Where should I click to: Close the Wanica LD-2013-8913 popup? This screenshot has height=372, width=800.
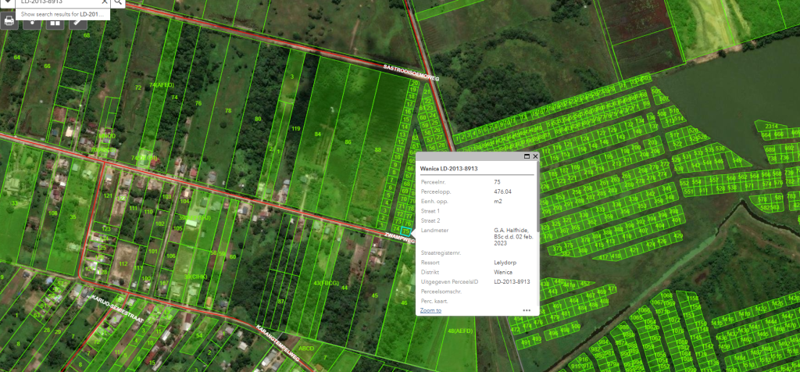[x=535, y=156]
